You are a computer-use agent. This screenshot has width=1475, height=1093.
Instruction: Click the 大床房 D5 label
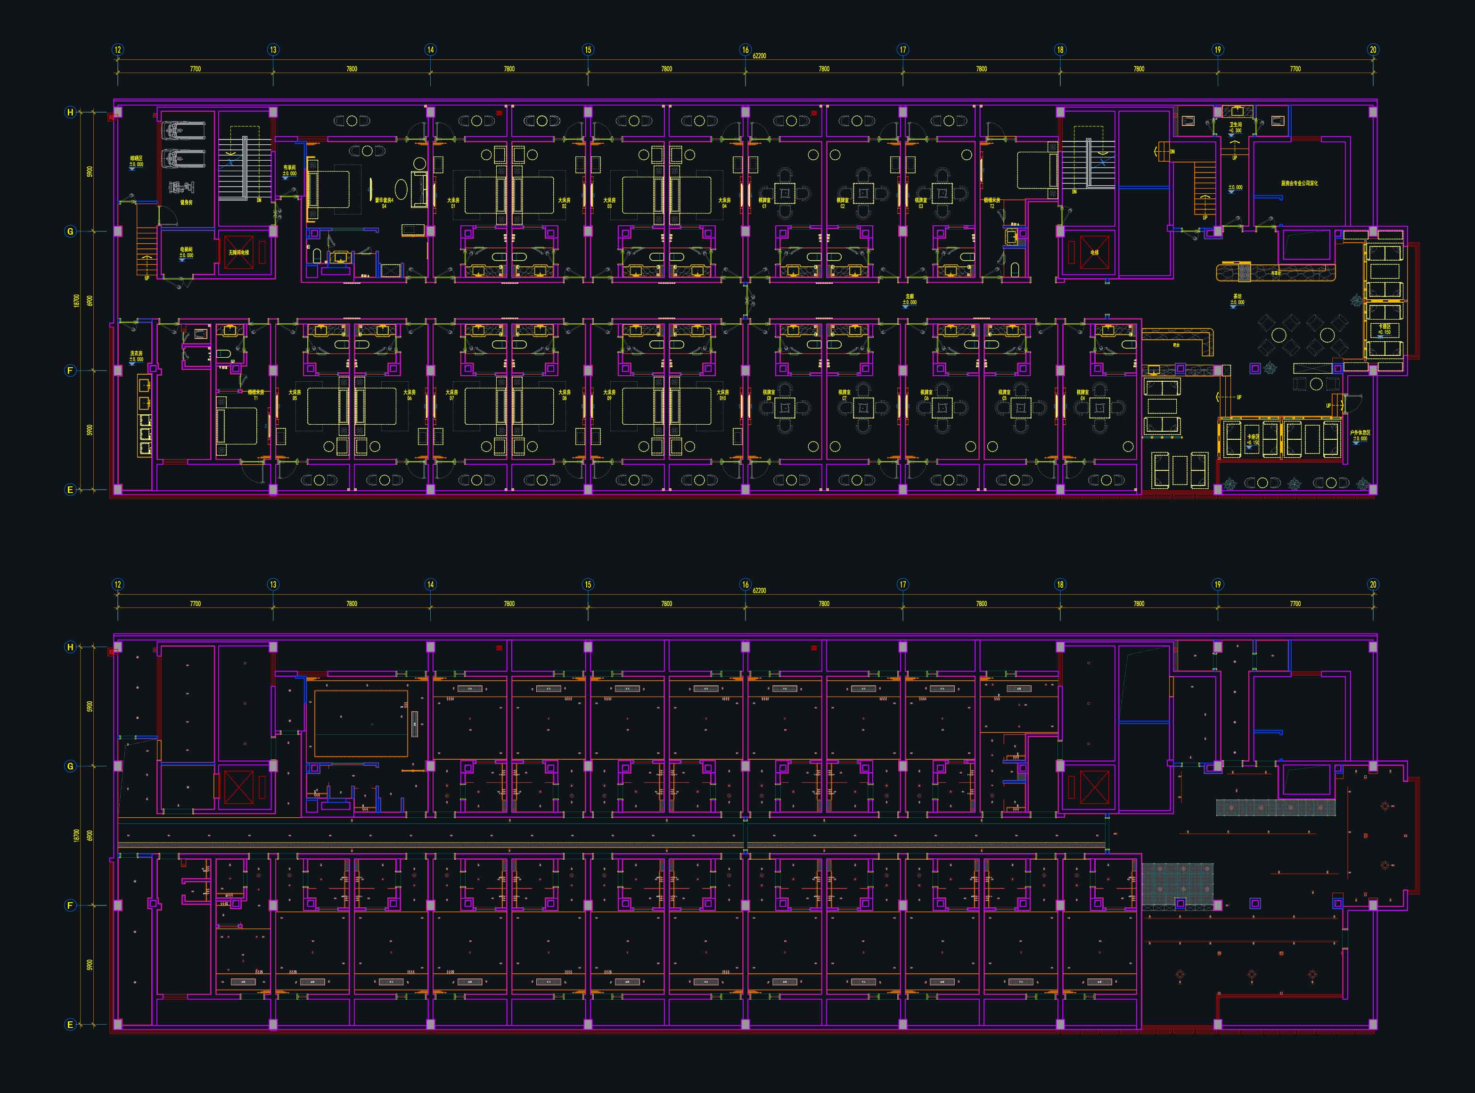(295, 395)
